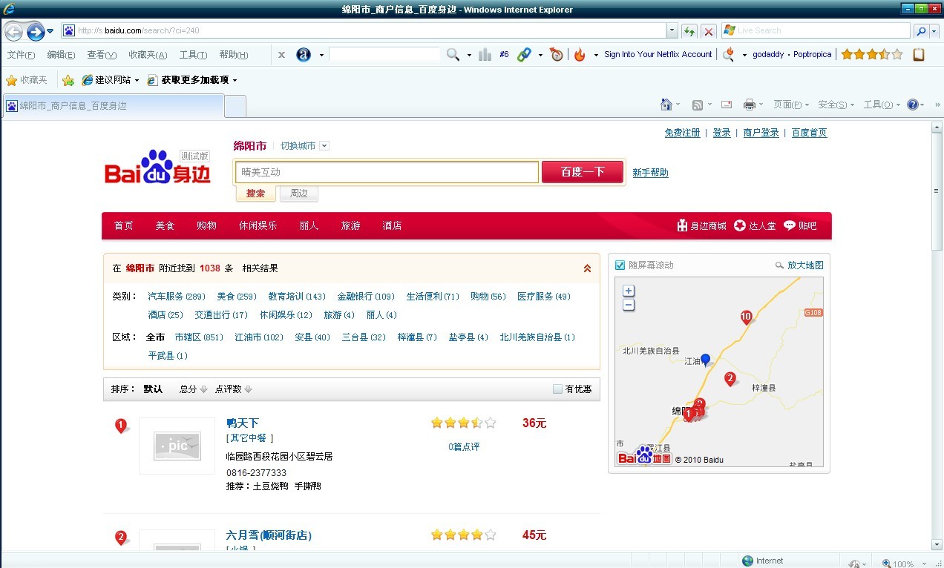Open the Live Search provider dropdown arrow

pos(934,31)
